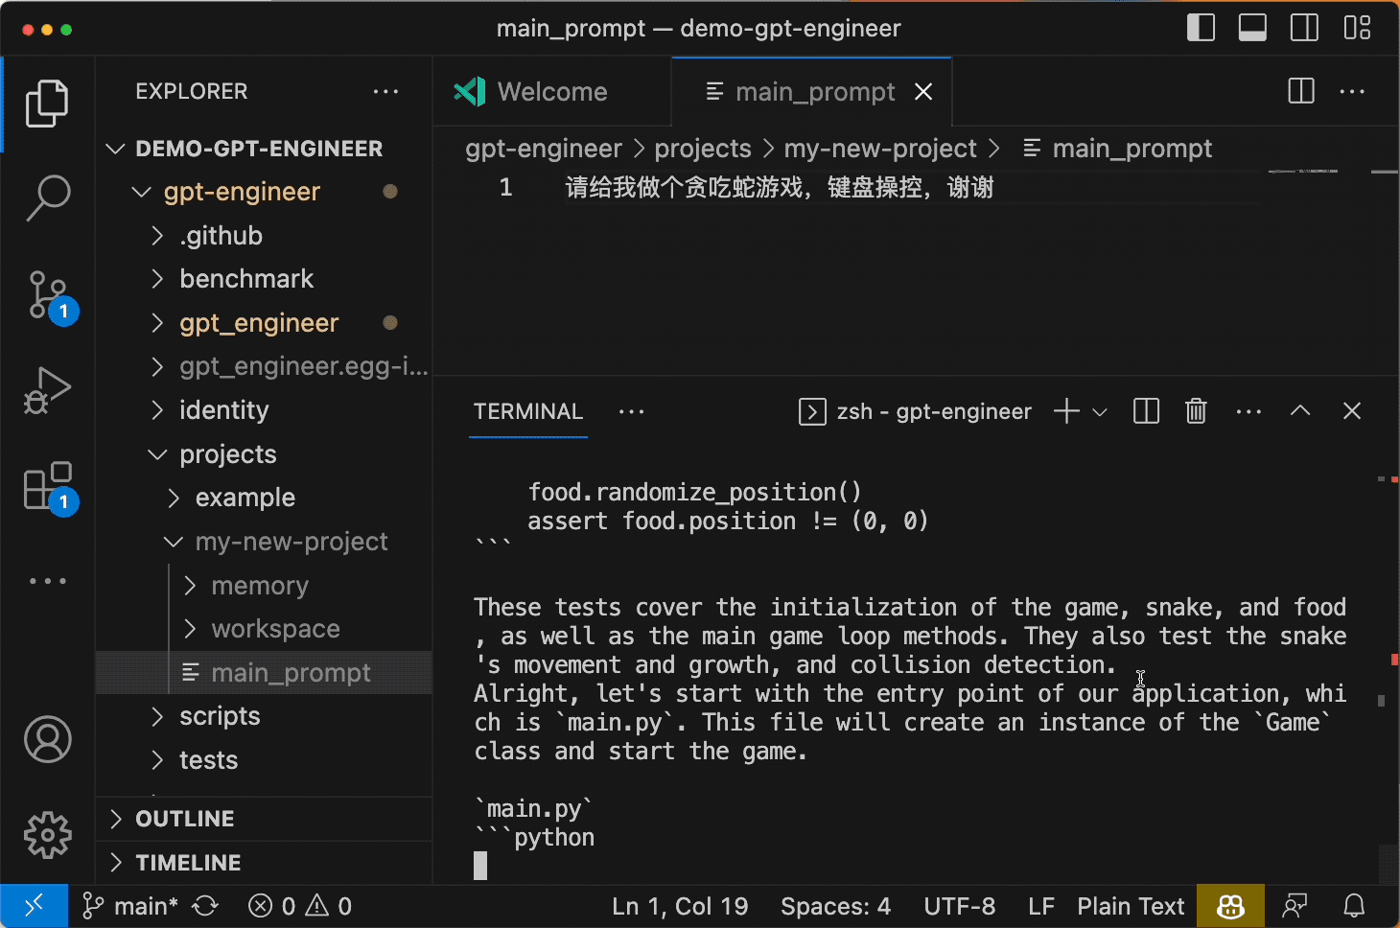This screenshot has width=1400, height=928.
Task: Select the Run and Debug icon
Action: [47, 390]
